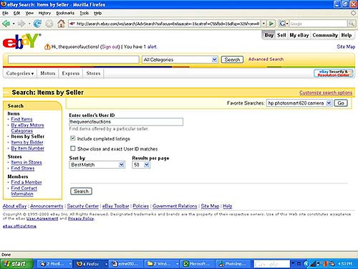
Task: Open the All Categories dropdown
Action: pyautogui.click(x=180, y=60)
